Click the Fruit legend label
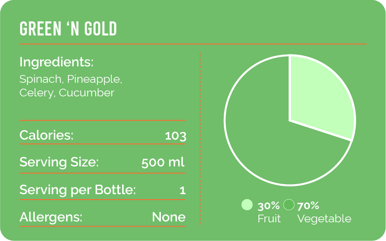The image size is (386, 241). (x=269, y=219)
